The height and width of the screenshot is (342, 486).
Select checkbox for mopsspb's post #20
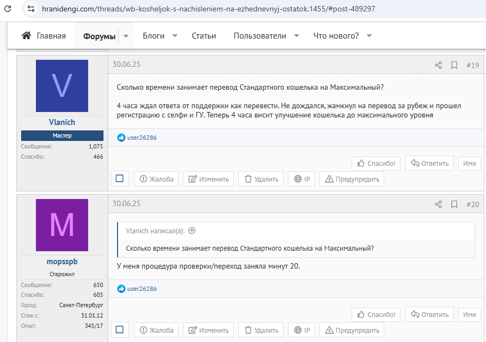[x=120, y=329]
